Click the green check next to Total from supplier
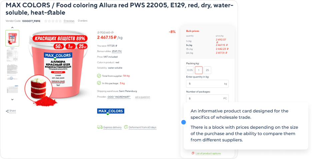The image size is (314, 159). (x=99, y=76)
